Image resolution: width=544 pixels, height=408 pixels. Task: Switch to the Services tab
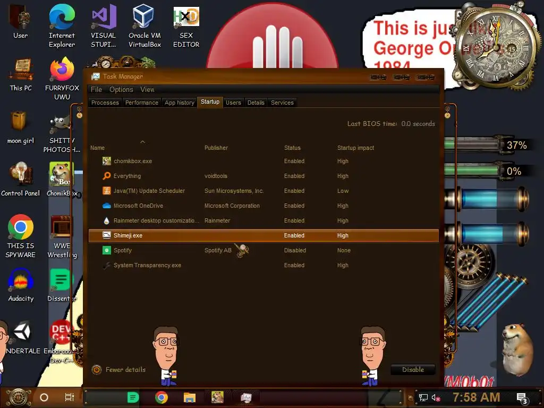pyautogui.click(x=282, y=103)
